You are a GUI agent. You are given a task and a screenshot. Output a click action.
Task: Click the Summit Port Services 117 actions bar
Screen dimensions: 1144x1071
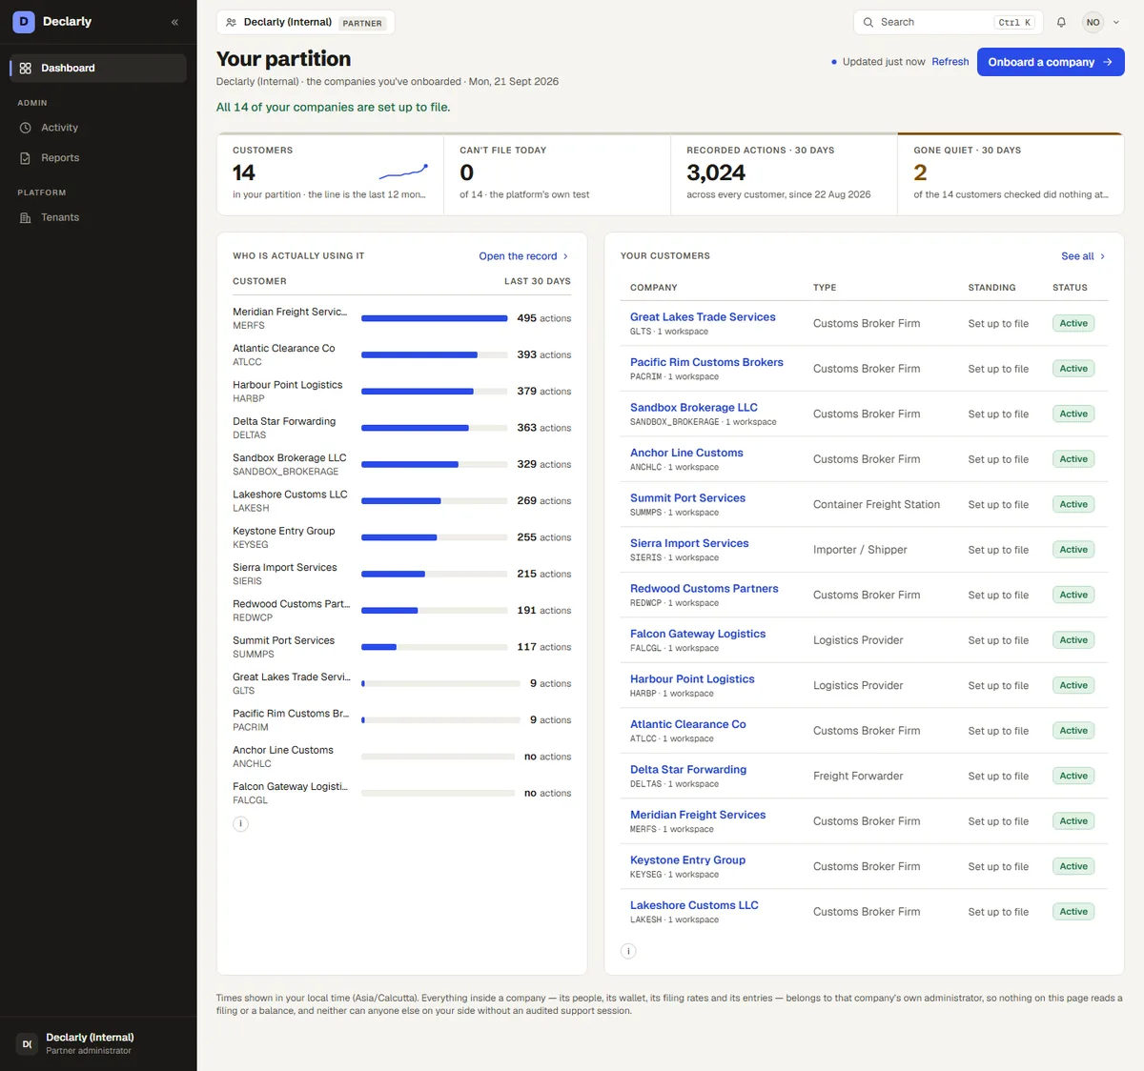click(434, 647)
